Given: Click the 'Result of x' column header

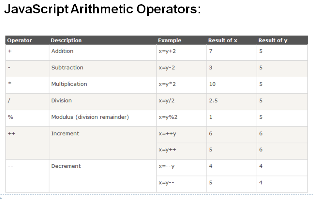Looking at the screenshot, I should click(223, 40).
